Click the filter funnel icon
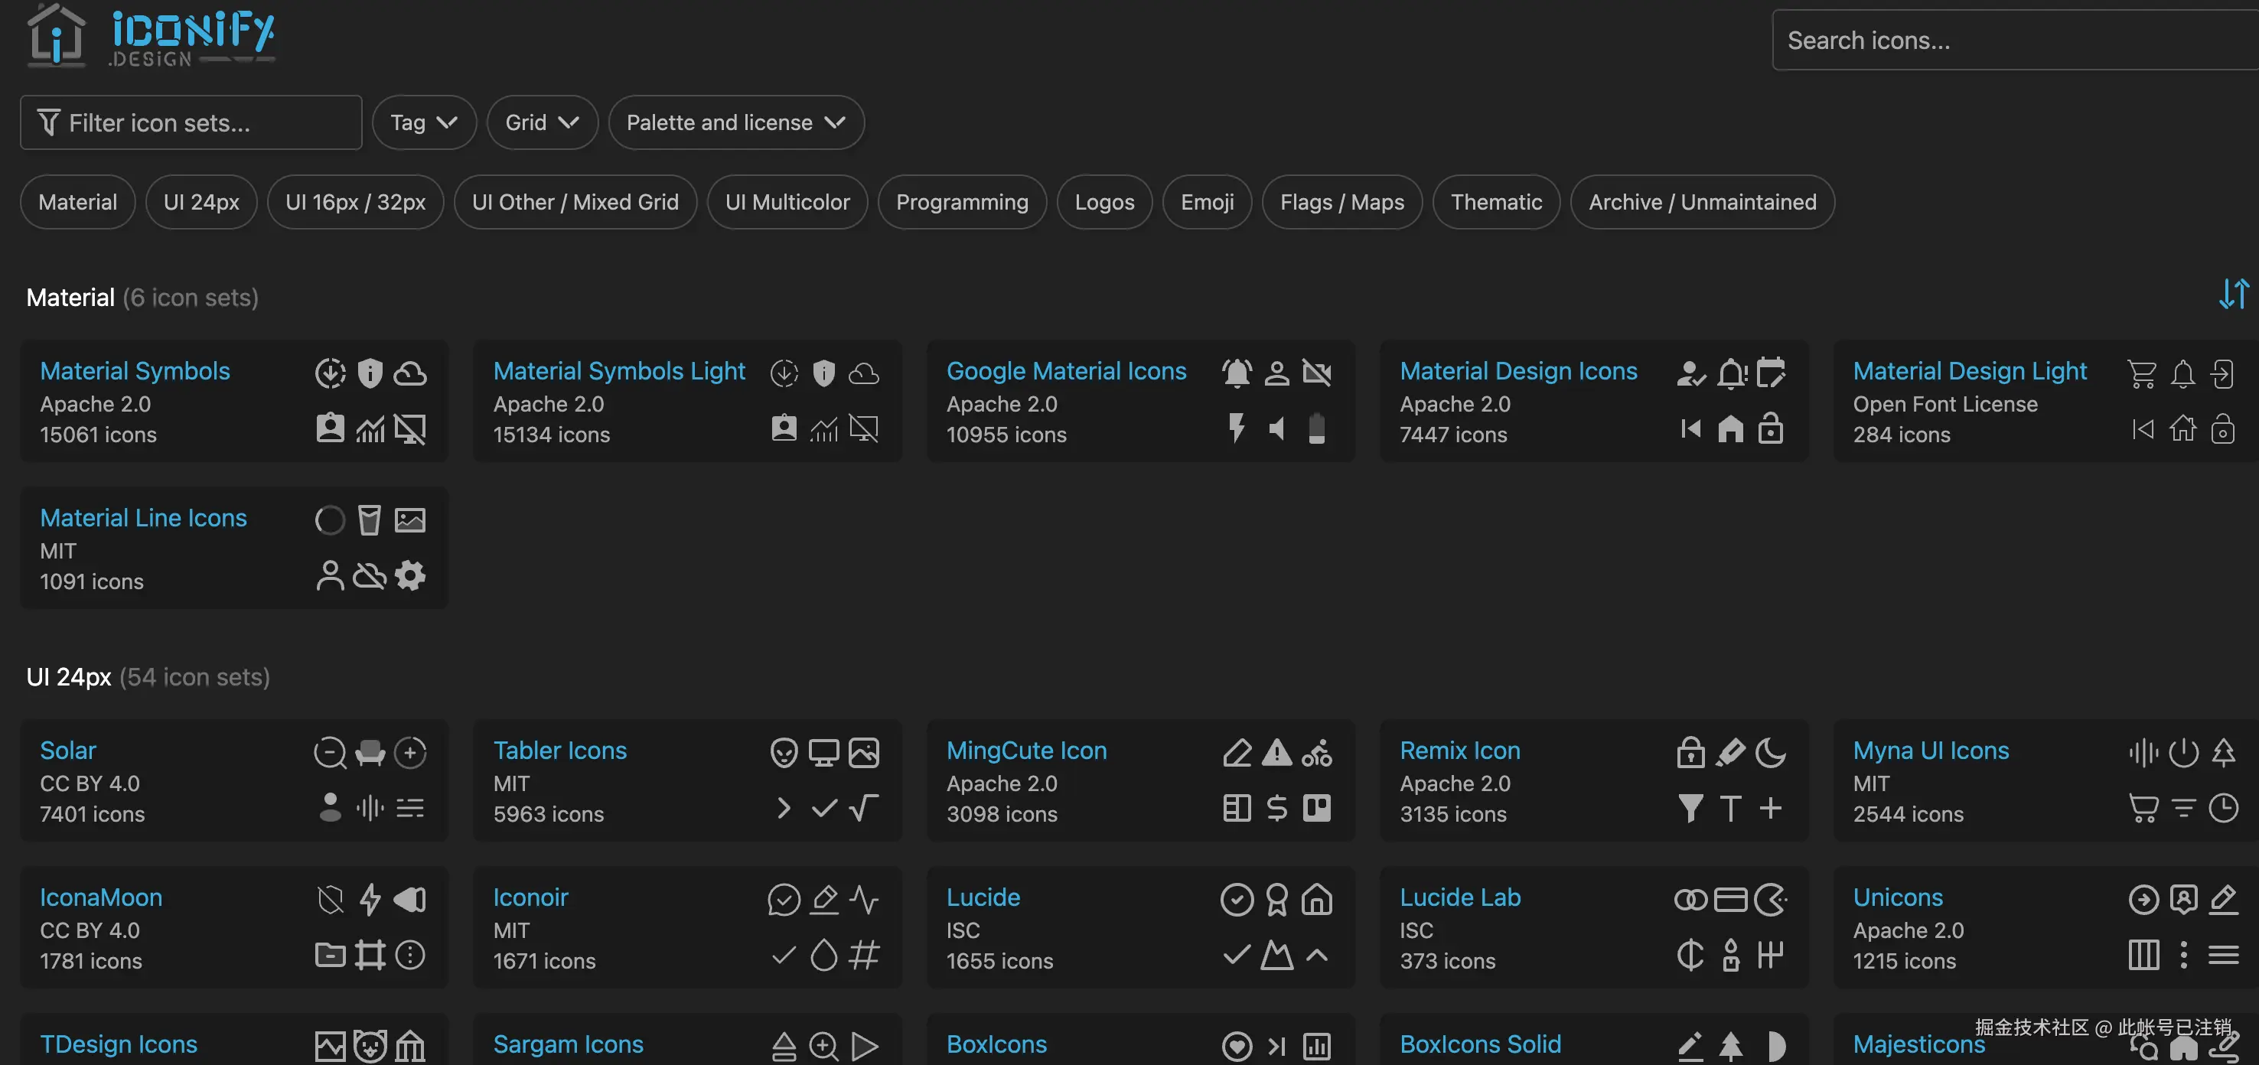2259x1065 pixels. click(x=49, y=122)
